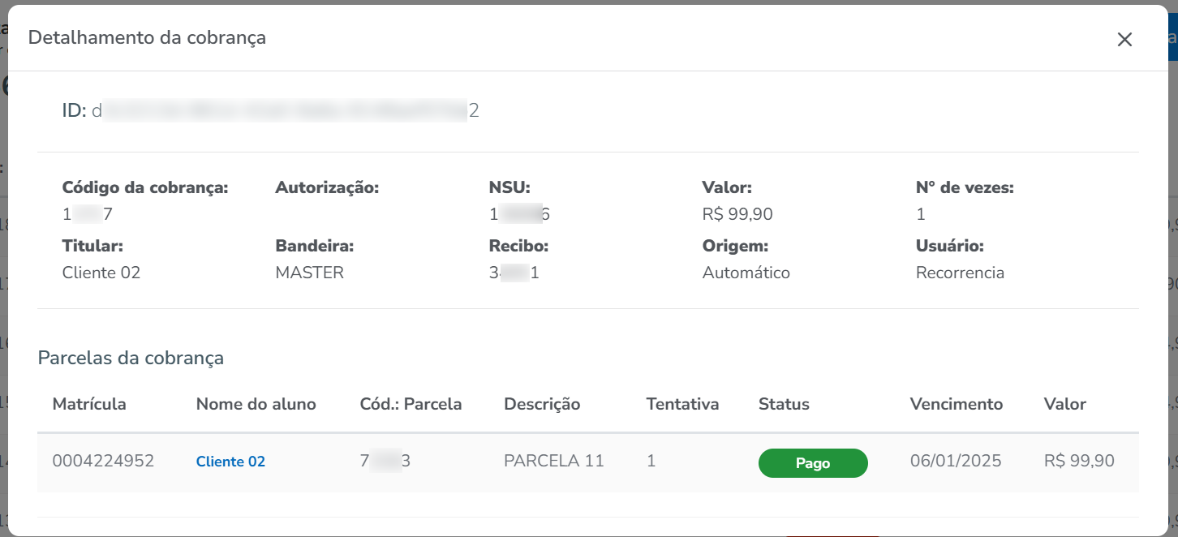
Task: Click the Automático origin value
Action: pos(746,273)
